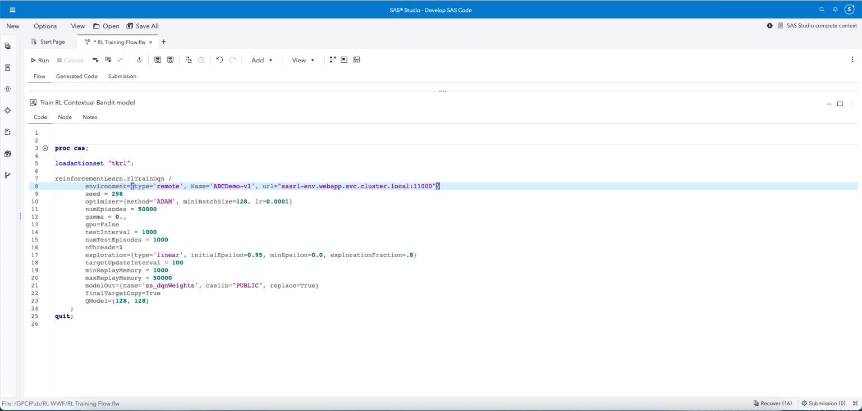Open the Git Repositories sidebar icon
862x411 pixels.
pyautogui.click(x=8, y=175)
